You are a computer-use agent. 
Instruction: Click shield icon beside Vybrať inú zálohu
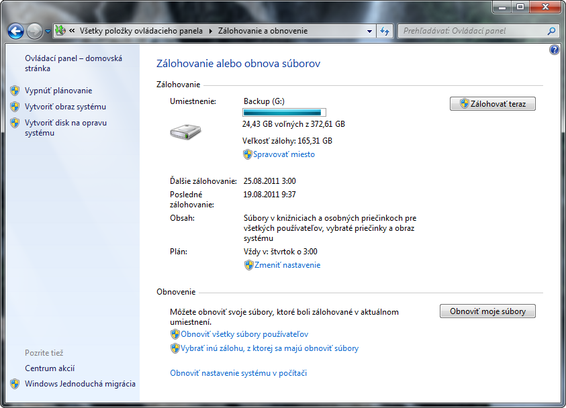175,348
